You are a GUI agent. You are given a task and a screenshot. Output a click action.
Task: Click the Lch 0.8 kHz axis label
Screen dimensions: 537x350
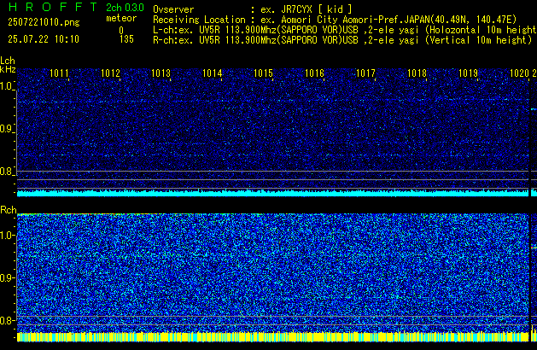pyautogui.click(x=7, y=172)
